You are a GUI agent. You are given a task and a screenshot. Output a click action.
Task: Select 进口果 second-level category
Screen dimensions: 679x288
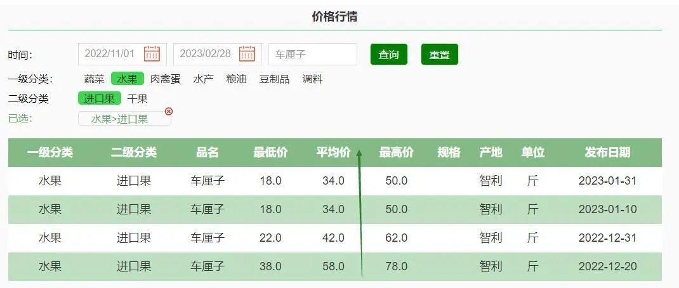tap(100, 98)
